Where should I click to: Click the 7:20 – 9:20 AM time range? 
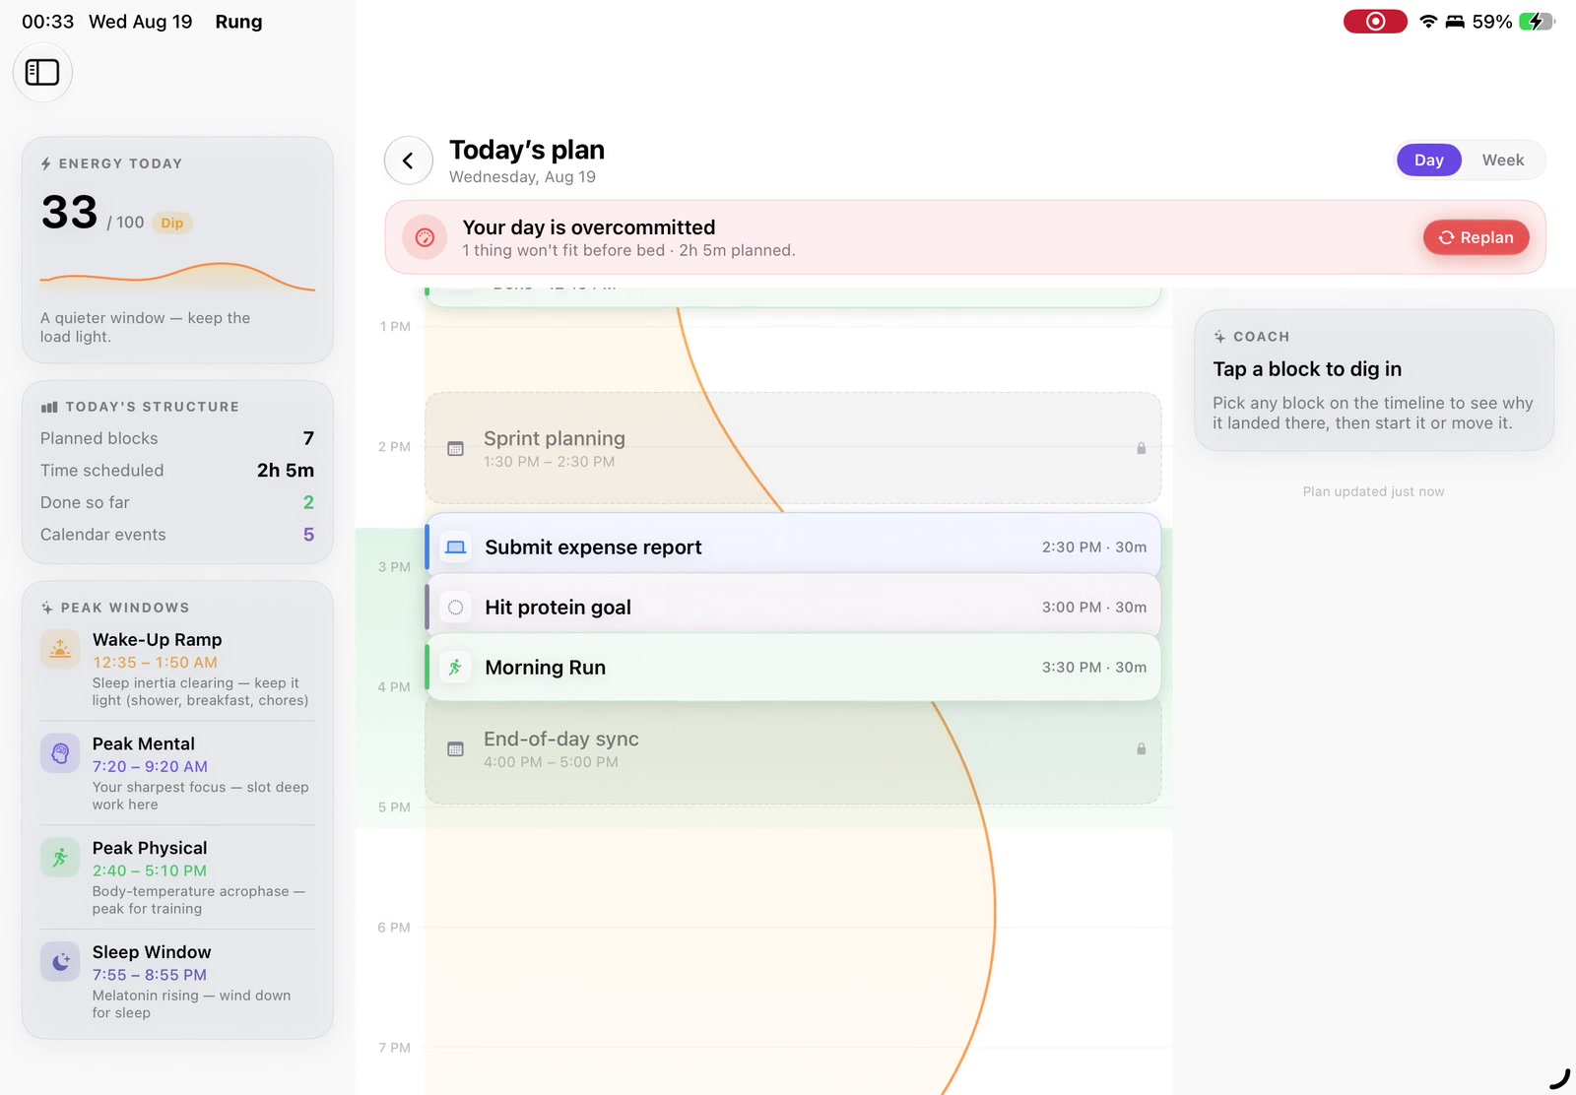(x=150, y=767)
